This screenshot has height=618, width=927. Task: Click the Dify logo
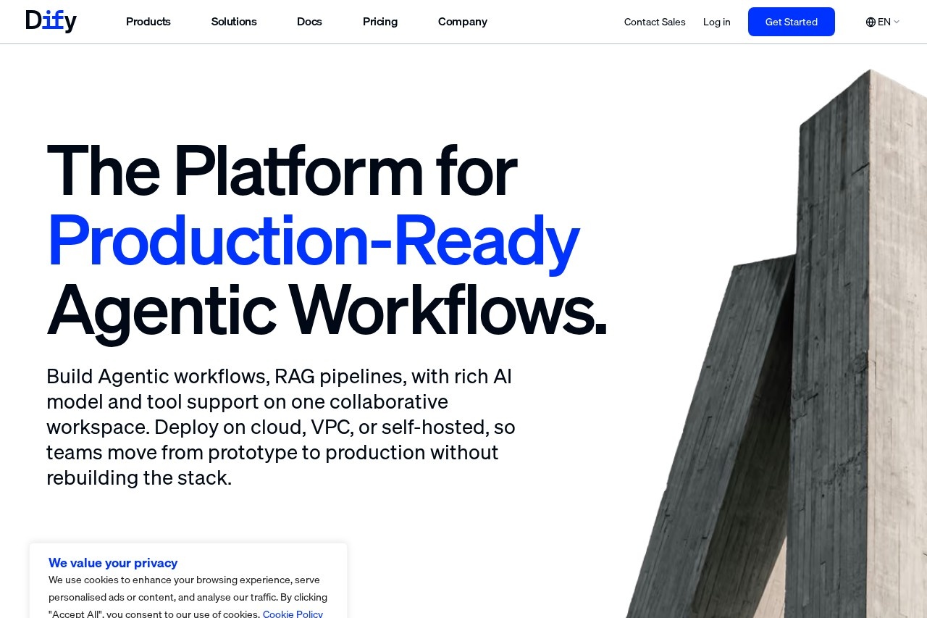(51, 22)
